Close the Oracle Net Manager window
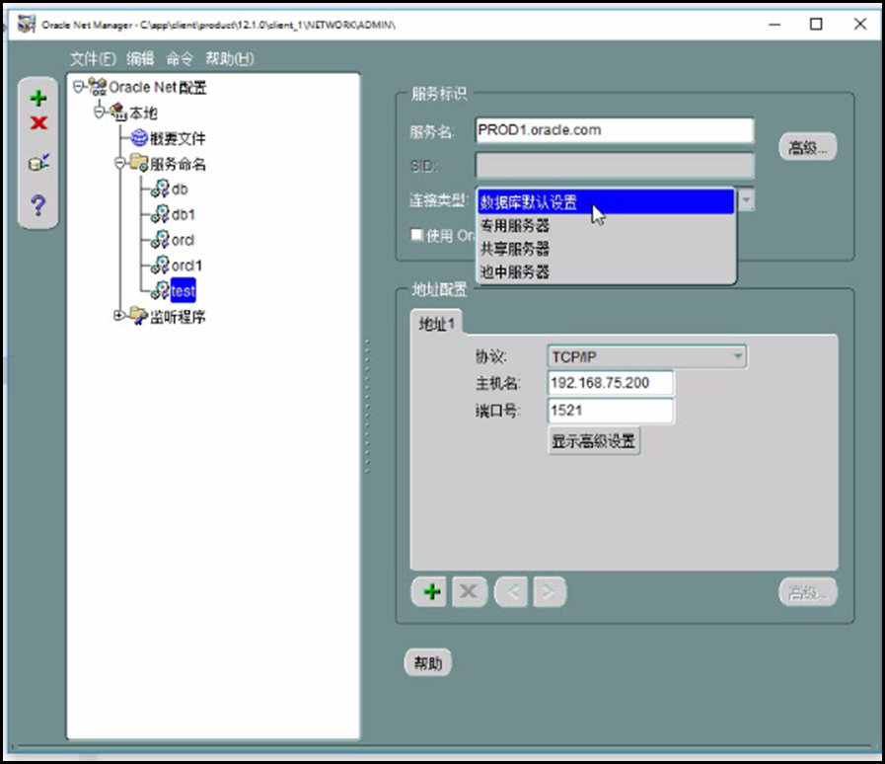Image resolution: width=885 pixels, height=764 pixels. (x=859, y=25)
